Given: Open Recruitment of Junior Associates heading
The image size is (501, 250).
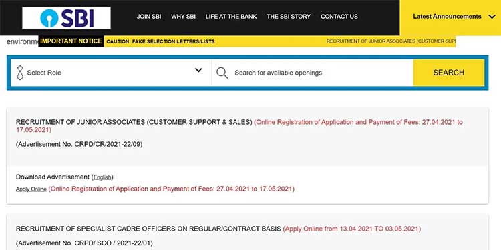Looking at the screenshot, I should click(134, 122).
